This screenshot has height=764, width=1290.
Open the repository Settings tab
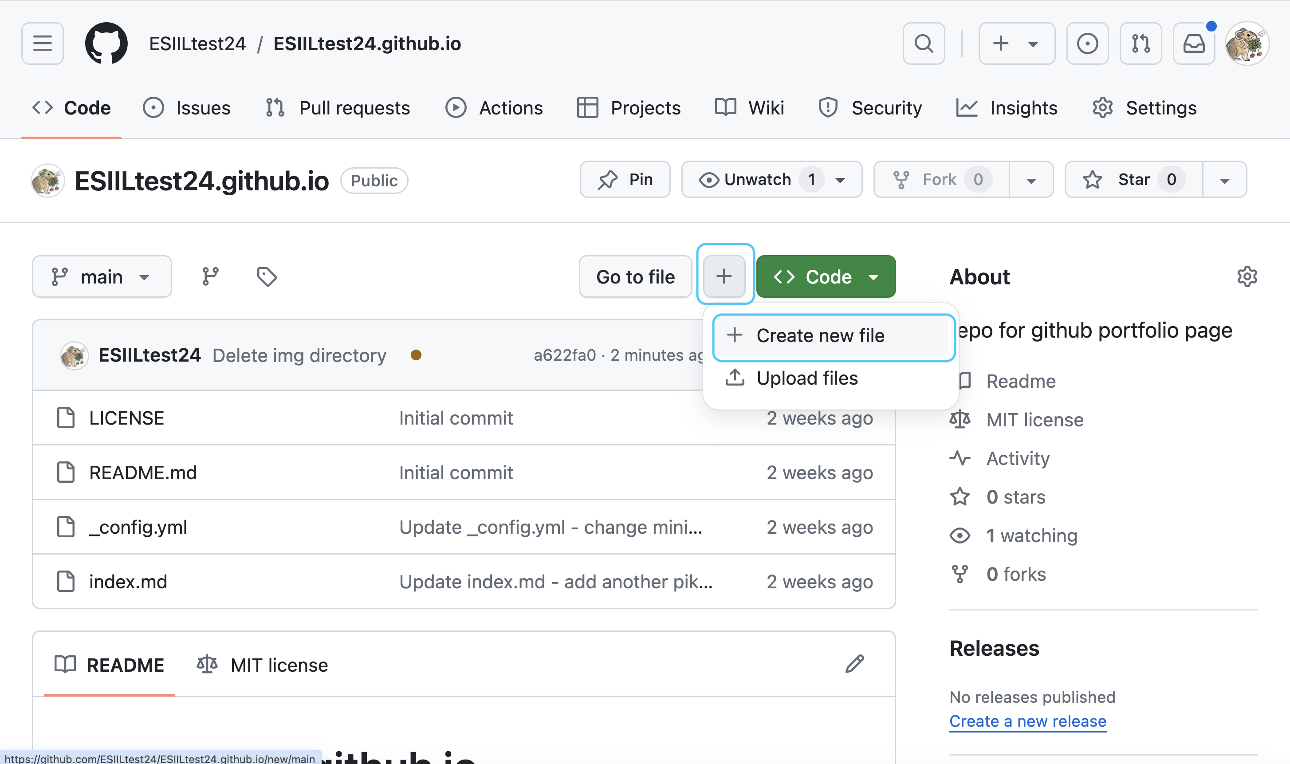click(1144, 108)
